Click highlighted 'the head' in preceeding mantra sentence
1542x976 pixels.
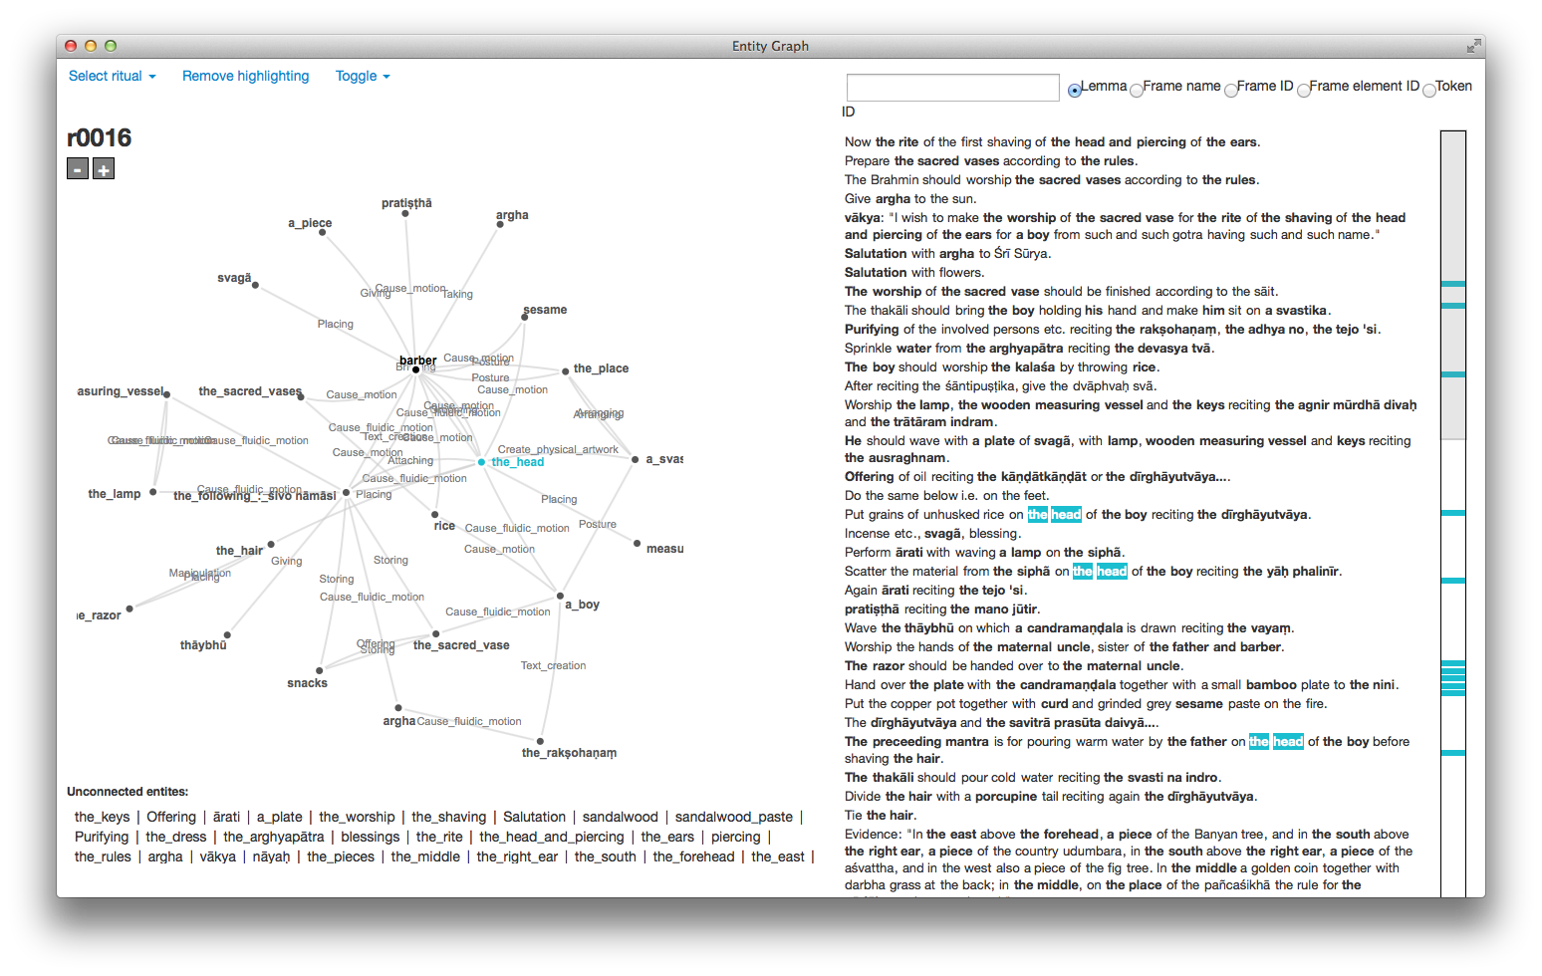tap(1276, 742)
